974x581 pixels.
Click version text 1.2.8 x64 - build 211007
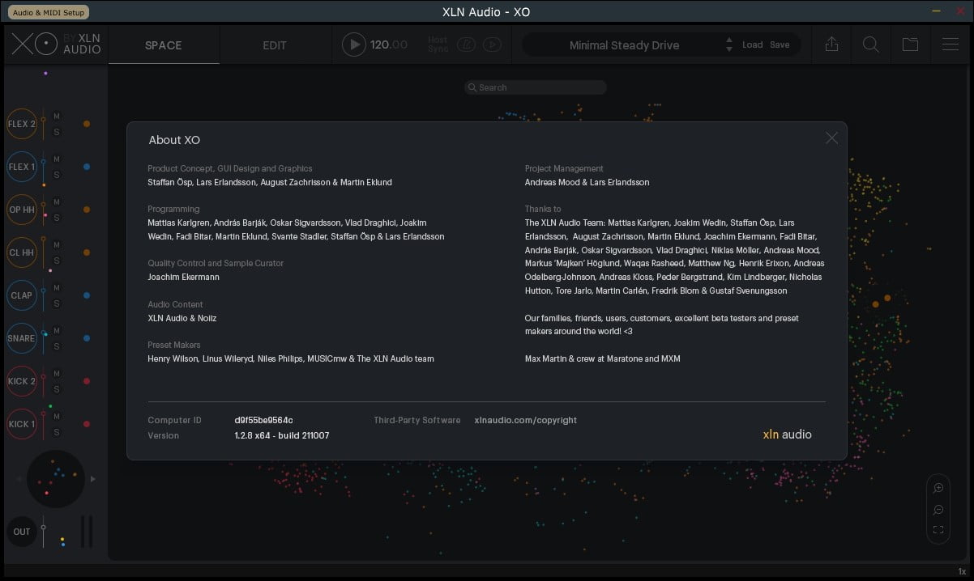[x=282, y=435]
